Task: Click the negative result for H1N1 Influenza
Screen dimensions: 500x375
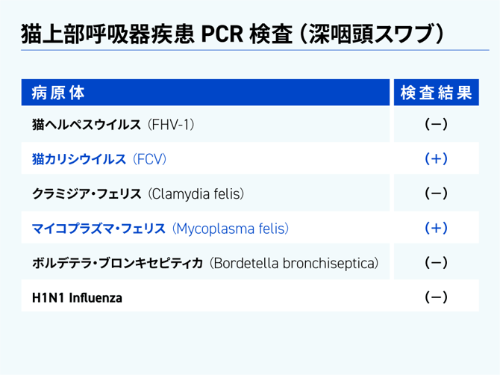Action: (x=436, y=299)
